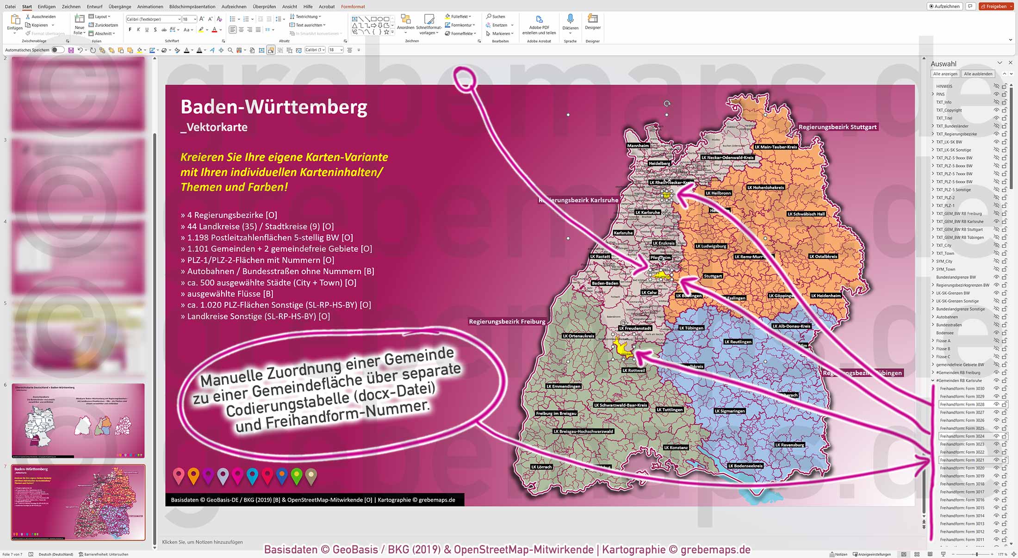
Task: Click the Alle ausblenden button
Action: pos(978,74)
